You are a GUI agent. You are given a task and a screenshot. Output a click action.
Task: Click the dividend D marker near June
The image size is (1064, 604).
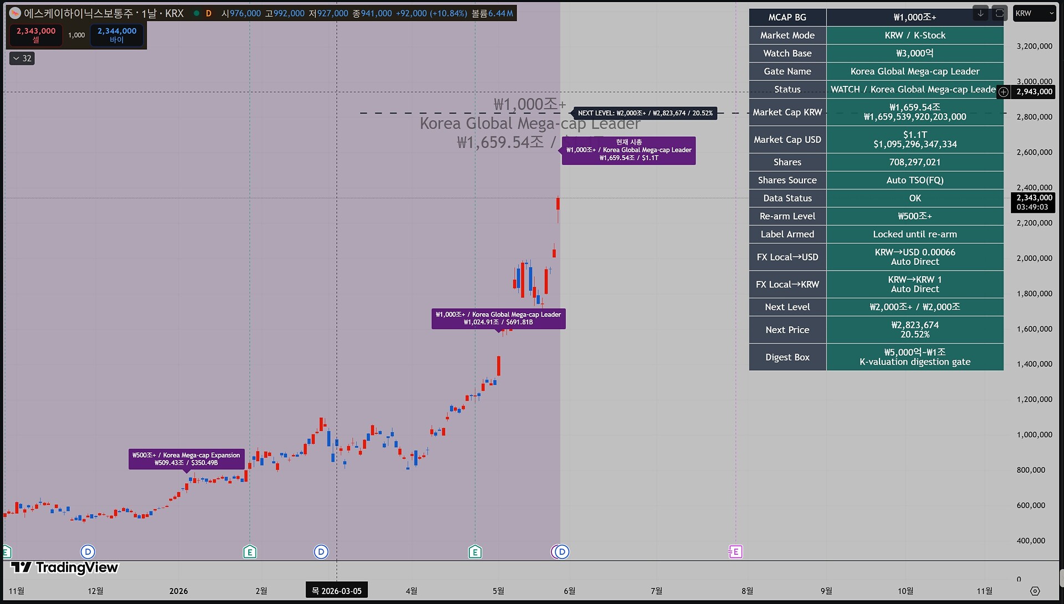click(562, 552)
